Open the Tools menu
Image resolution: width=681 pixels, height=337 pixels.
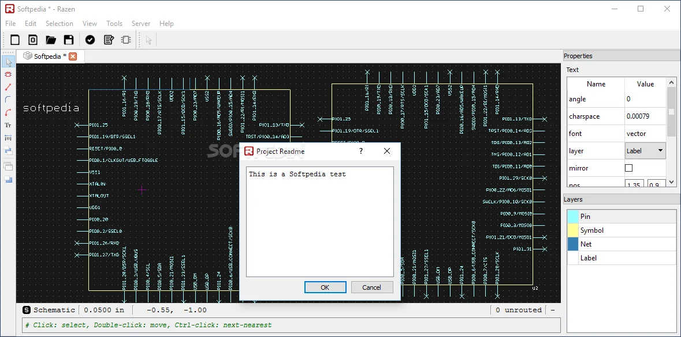coord(114,24)
